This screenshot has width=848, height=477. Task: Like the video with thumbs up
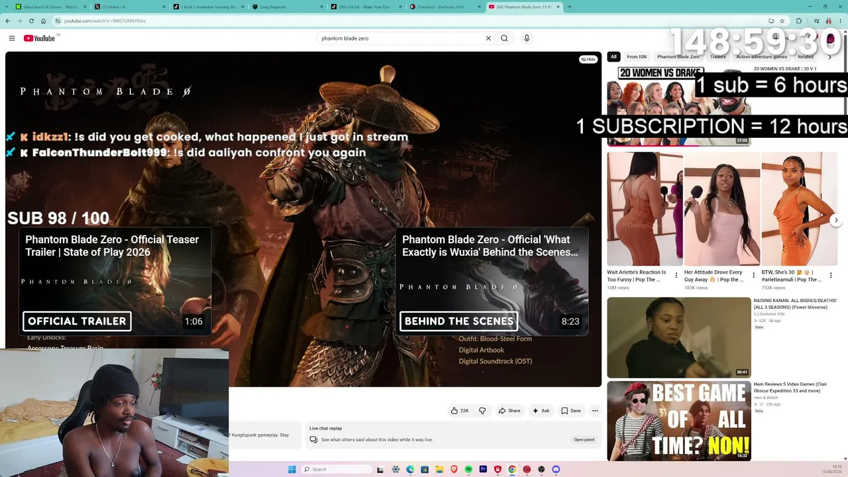pos(460,411)
